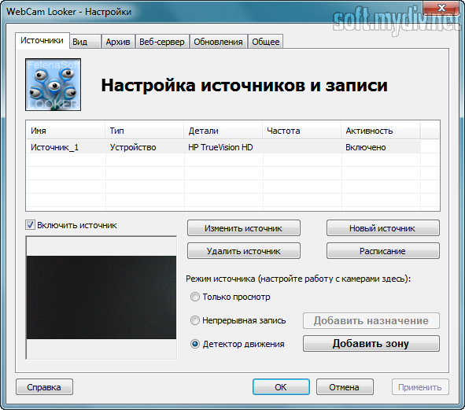Close the WebCam Looker settings window
This screenshot has height=410, width=465.
(441, 8)
